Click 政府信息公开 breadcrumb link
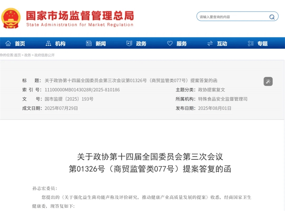Image resolution: width=285 pixels, height=211 pixels. tap(44, 55)
